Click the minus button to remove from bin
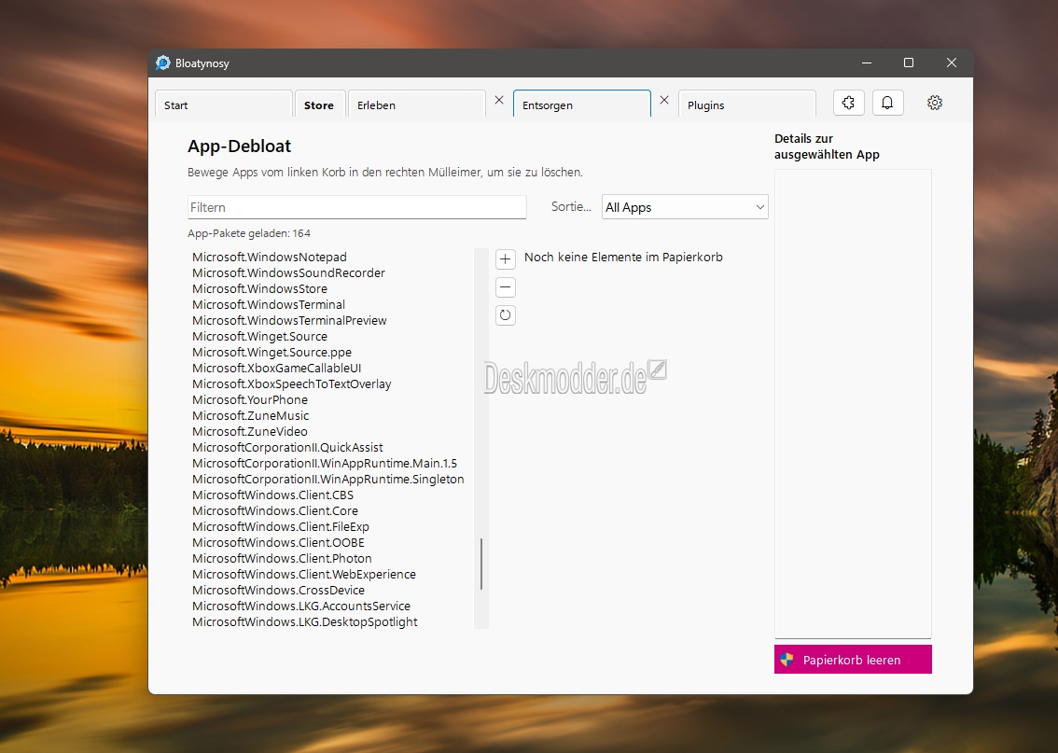 tap(506, 287)
